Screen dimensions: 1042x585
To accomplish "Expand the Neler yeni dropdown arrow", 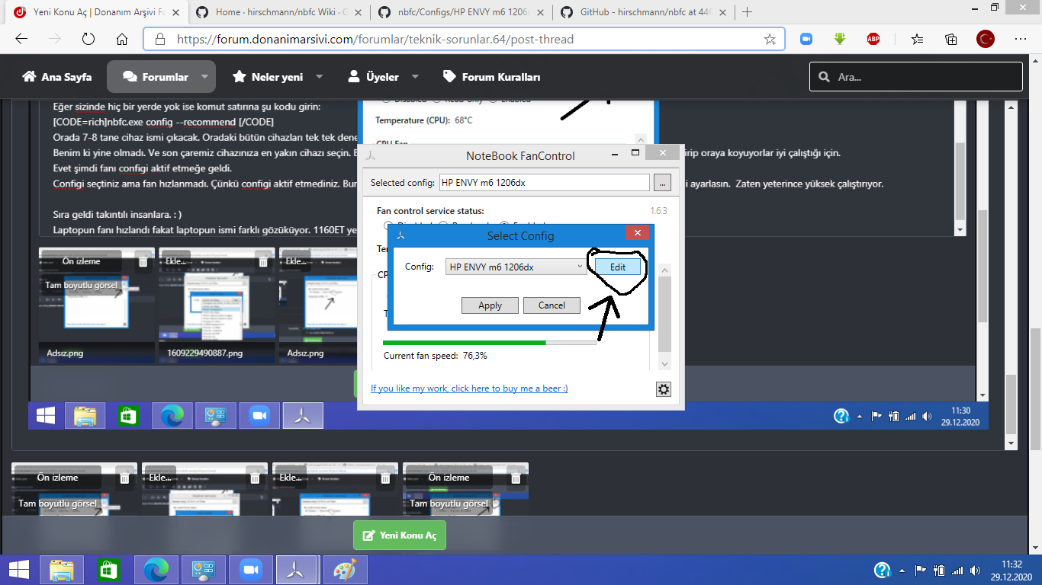I will (319, 77).
